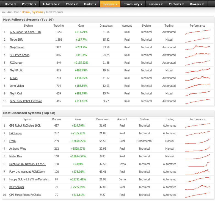Open the Anthony Wins system
215x201 pixels.
18,149
